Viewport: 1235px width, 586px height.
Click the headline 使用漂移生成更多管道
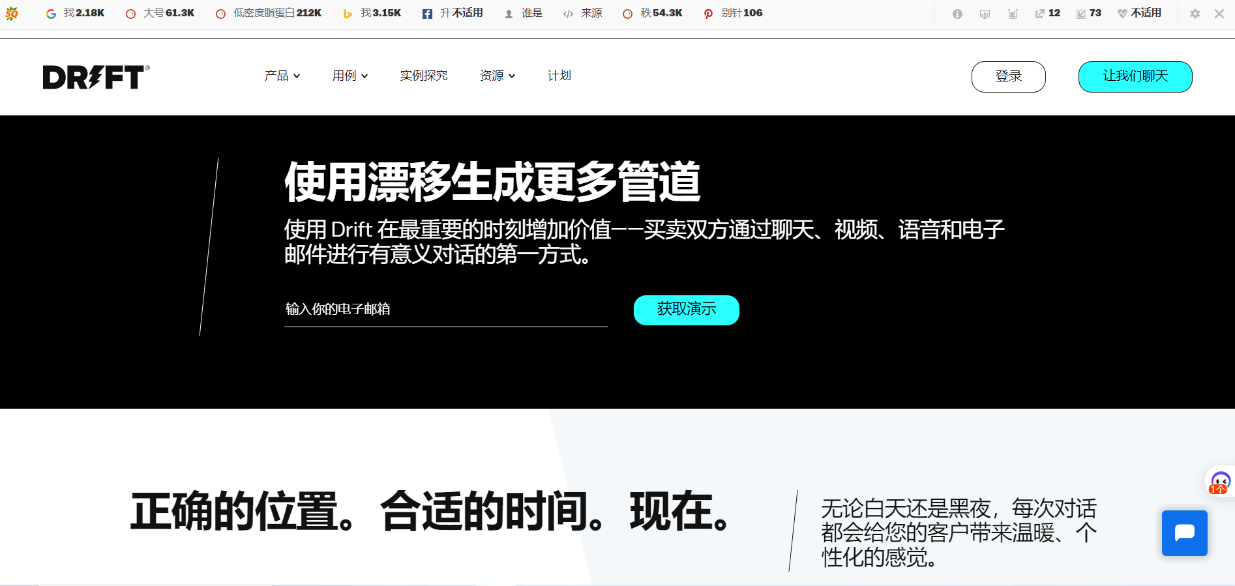coord(493,182)
